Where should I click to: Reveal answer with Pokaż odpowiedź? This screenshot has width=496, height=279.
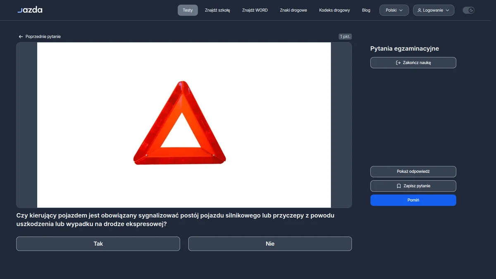click(x=413, y=172)
